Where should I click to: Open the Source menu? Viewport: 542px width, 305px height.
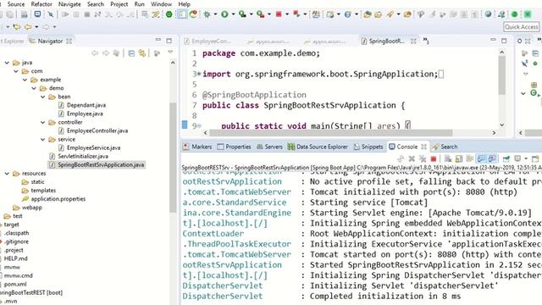tap(16, 4)
